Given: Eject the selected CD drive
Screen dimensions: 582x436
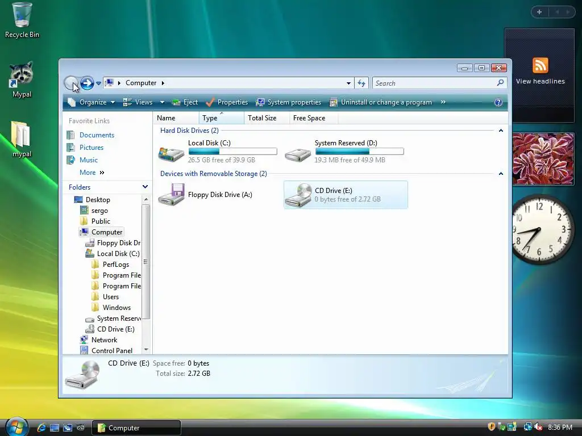Looking at the screenshot, I should 185,102.
